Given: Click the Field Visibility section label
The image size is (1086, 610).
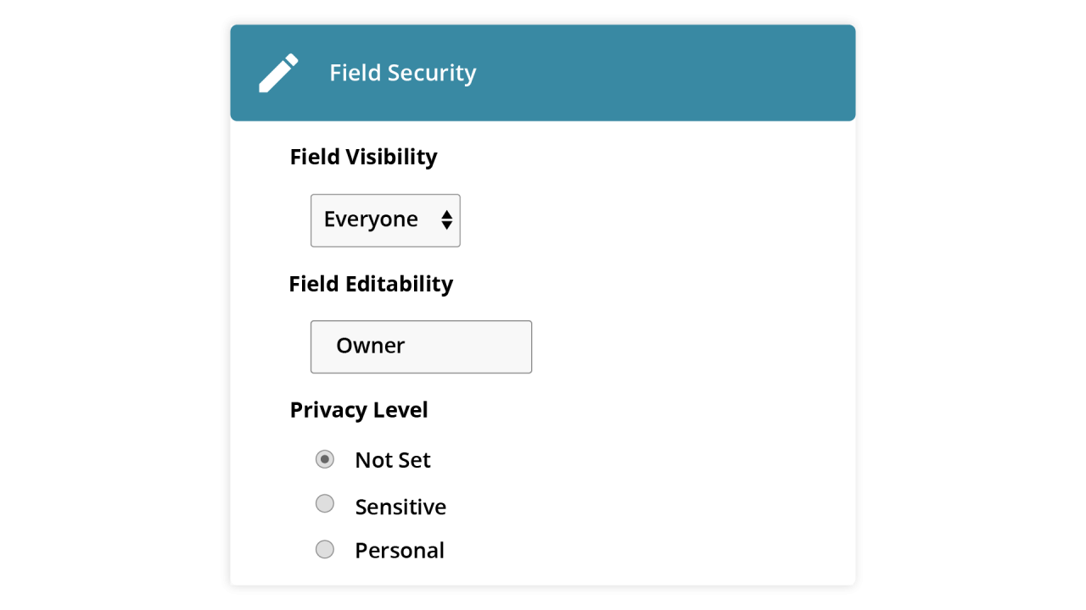Looking at the screenshot, I should pyautogui.click(x=363, y=157).
